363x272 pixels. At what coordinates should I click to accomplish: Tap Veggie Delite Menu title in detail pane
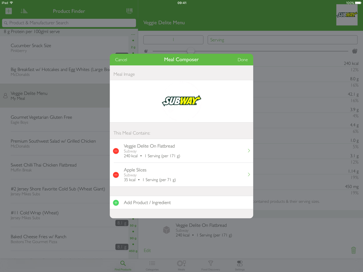(x=164, y=22)
